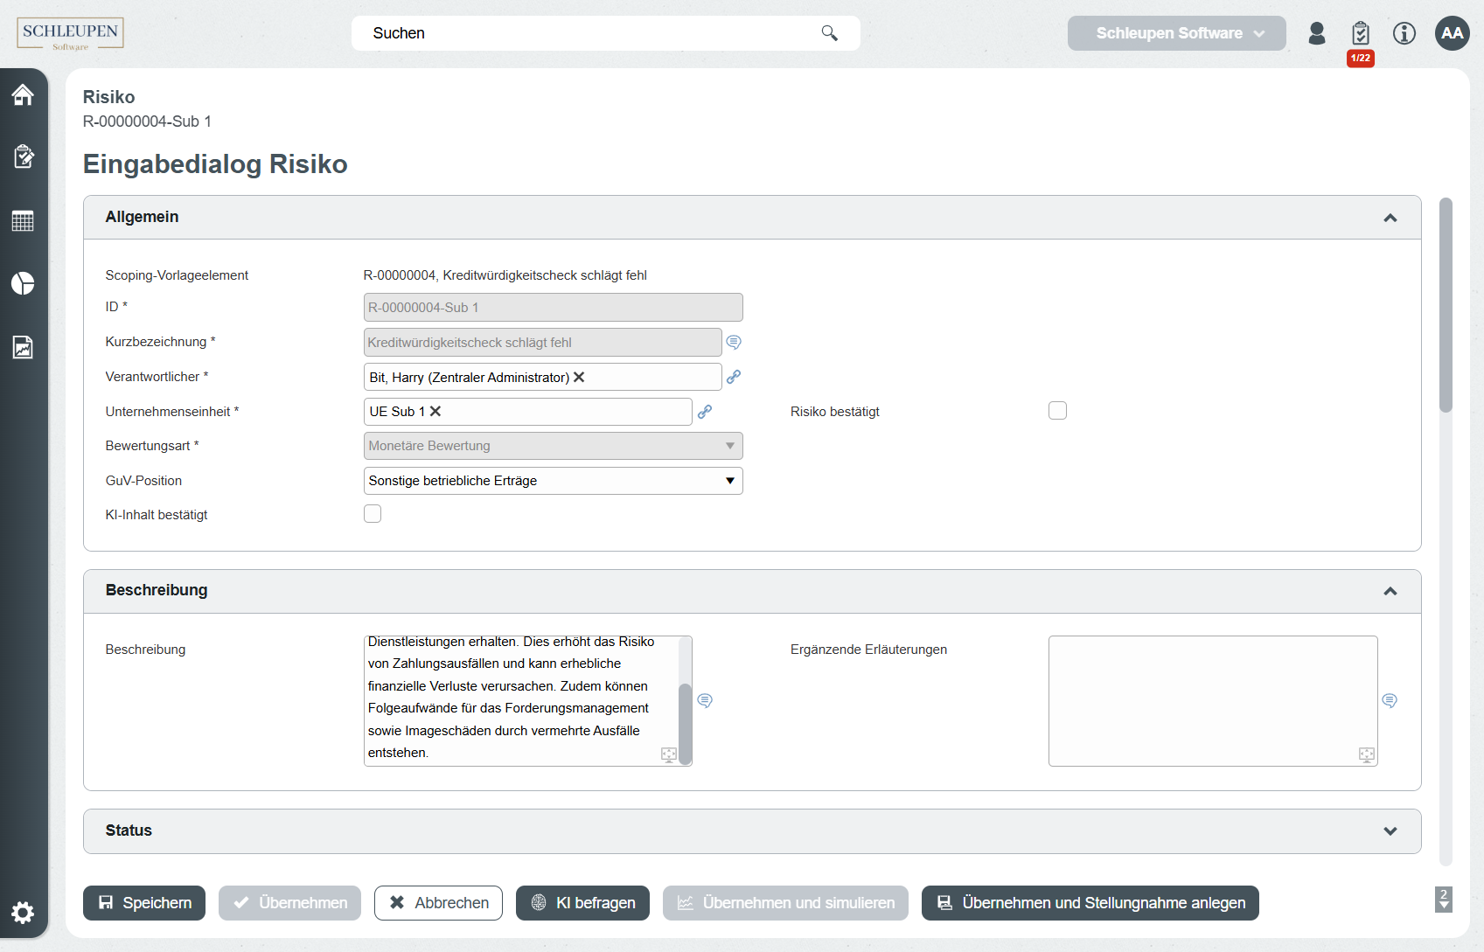The height and width of the screenshot is (952, 1484).
Task: Open settings gear in sidebar
Action: (x=23, y=913)
